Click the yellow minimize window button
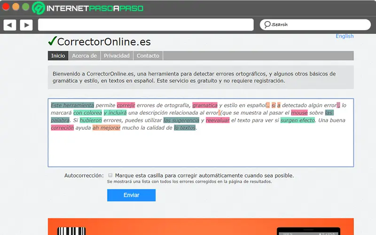376x235 pixels. tap(16, 7)
